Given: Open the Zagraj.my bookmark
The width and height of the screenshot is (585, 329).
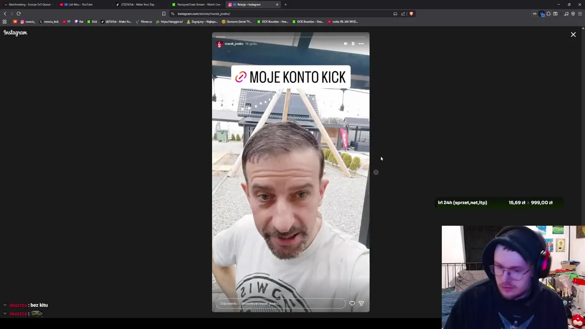Looking at the screenshot, I should pos(202,21).
